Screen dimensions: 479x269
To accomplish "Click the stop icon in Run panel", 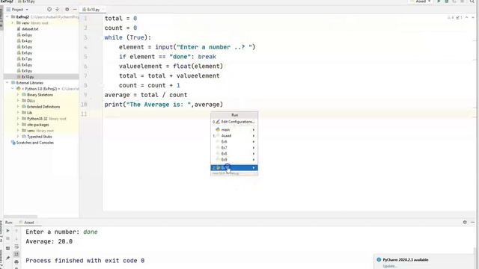I will [x=8, y=238].
